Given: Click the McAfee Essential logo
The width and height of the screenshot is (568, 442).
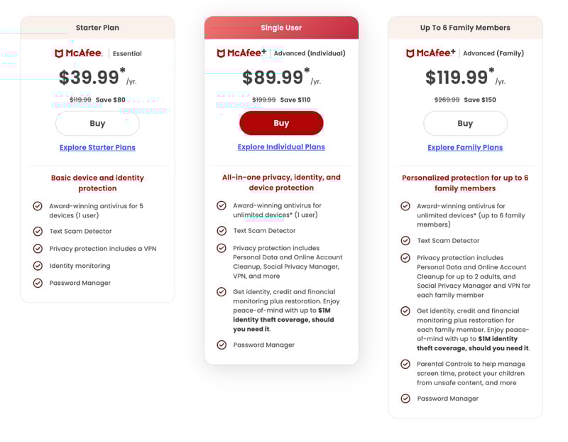Looking at the screenshot, I should coord(78,53).
